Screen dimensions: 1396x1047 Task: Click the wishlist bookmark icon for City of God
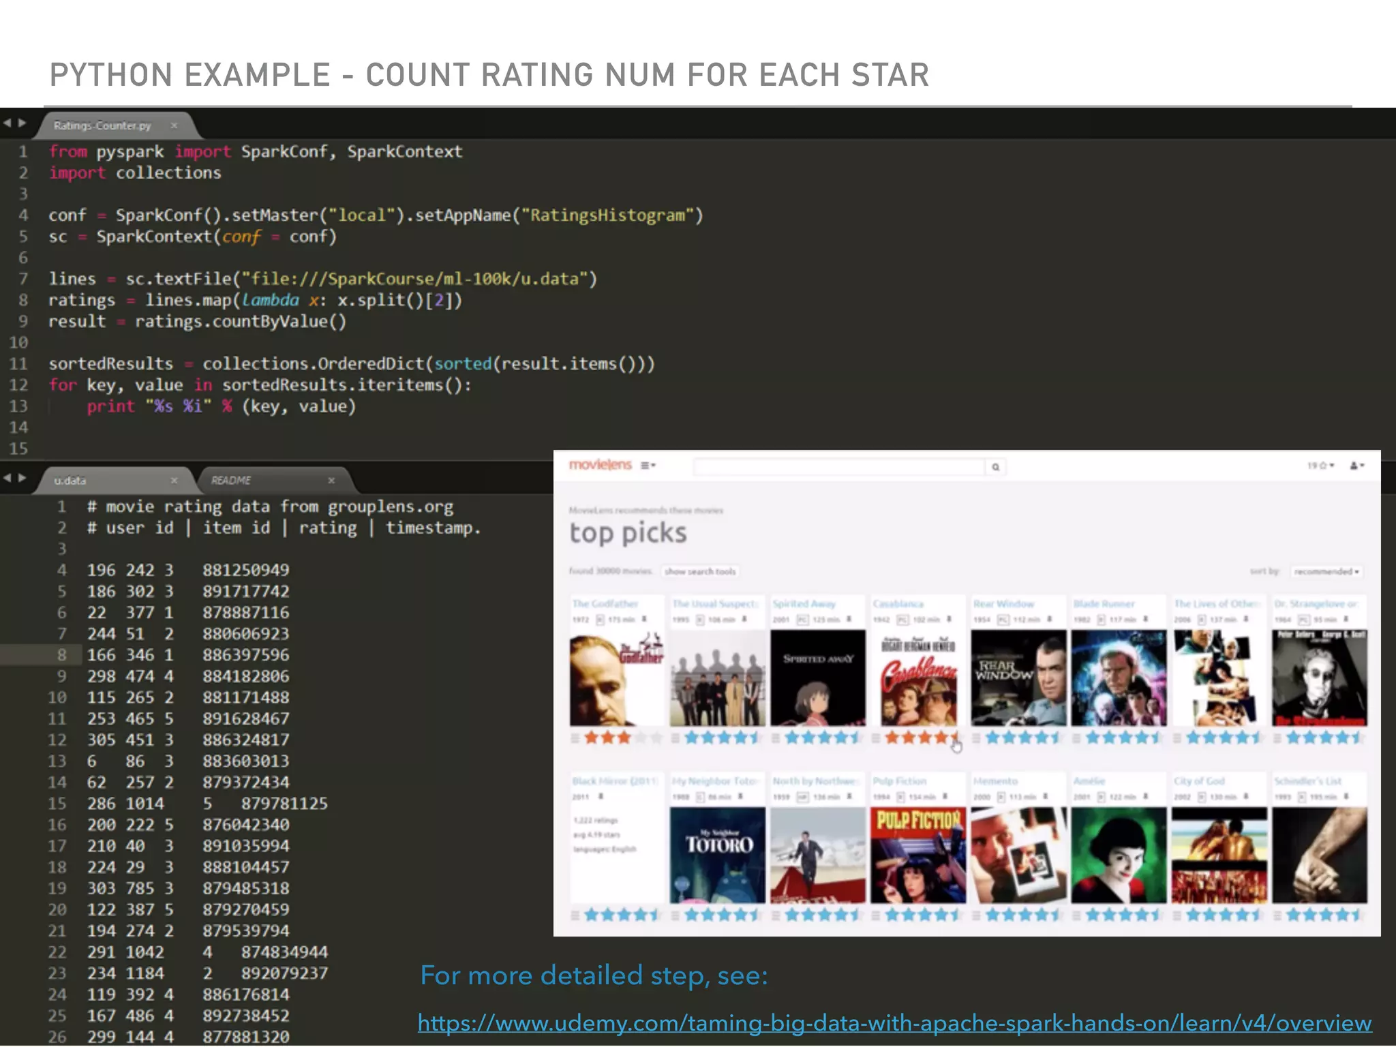click(1246, 797)
